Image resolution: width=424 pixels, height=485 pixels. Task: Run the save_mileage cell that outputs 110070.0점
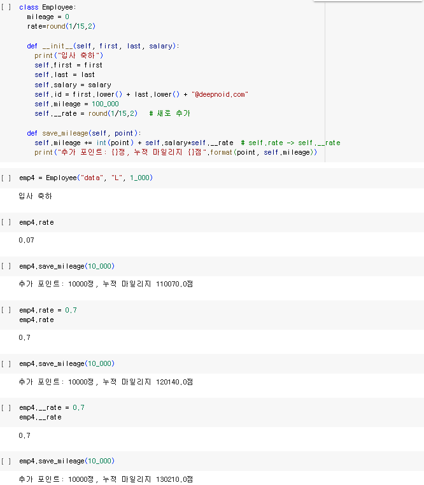pyautogui.click(x=6, y=266)
